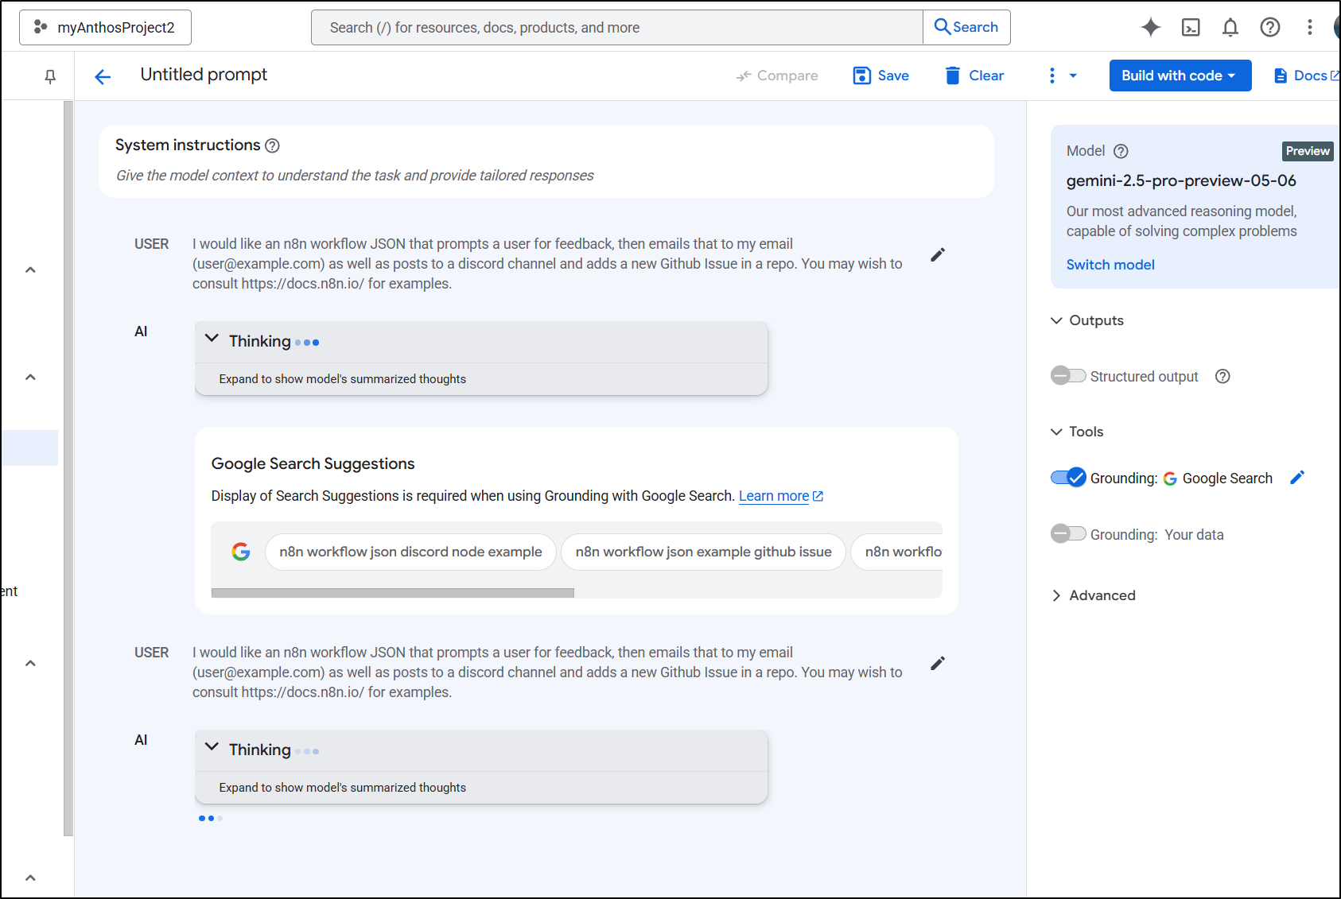Edit Google Search grounding settings pencil

(1297, 478)
